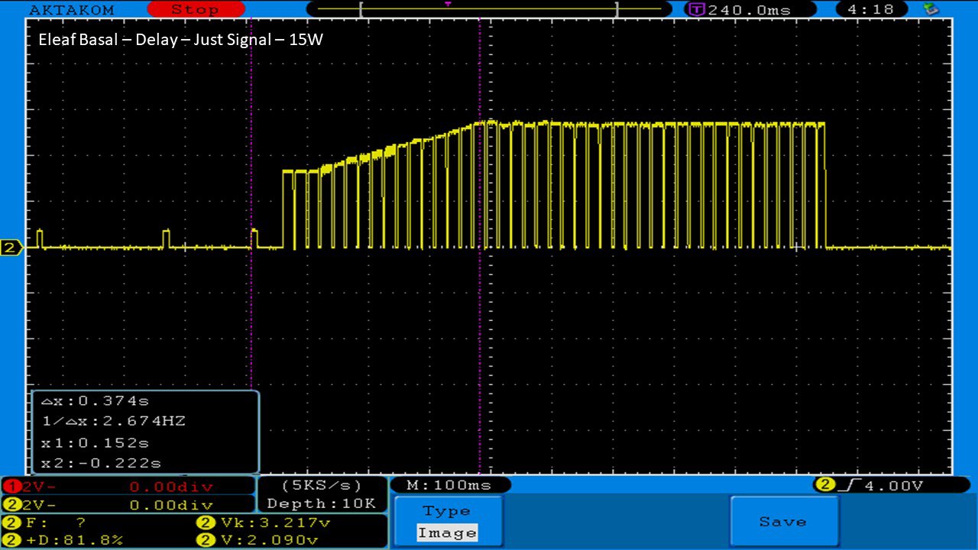Image resolution: width=978 pixels, height=550 pixels.
Task: Click the +D duty cycle measurement 81.8%
Action: [65, 540]
